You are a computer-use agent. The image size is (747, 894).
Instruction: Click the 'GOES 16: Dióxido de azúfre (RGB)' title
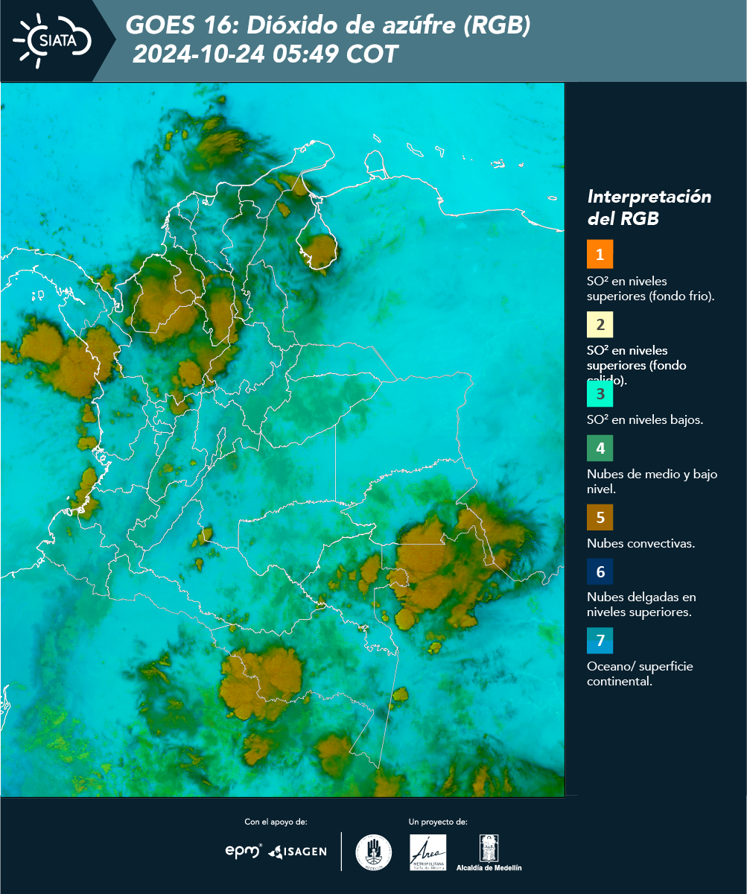click(x=328, y=26)
